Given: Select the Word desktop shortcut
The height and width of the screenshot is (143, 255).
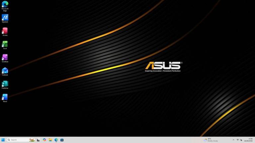Looking at the screenshot, I should click(x=5, y=98).
